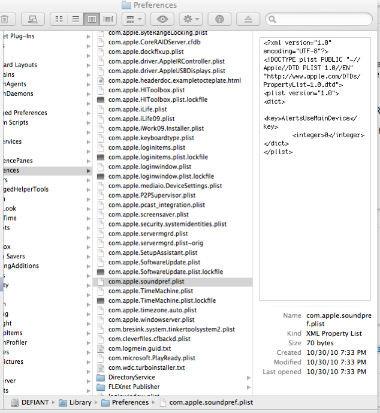Select com.apple.SoftwareUpdate.plist.lockfile icon
Screen dimensions: 380x413
(101, 272)
